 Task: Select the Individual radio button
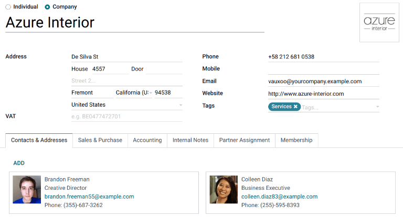(x=8, y=7)
